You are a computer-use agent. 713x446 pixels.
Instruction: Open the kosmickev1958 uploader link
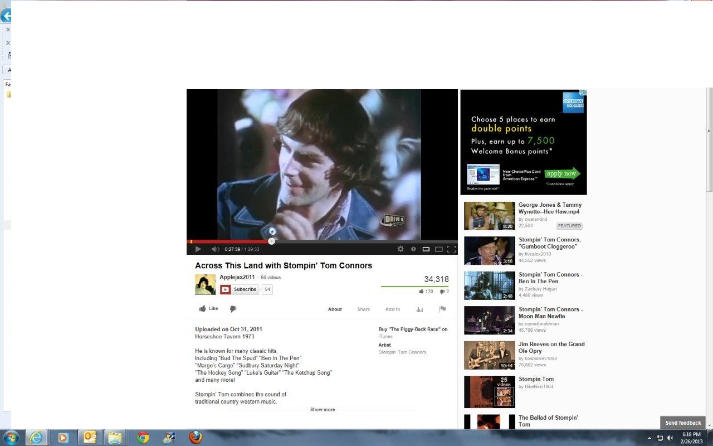click(x=541, y=358)
